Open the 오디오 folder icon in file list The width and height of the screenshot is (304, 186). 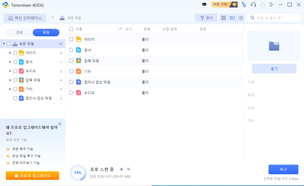point(79,93)
